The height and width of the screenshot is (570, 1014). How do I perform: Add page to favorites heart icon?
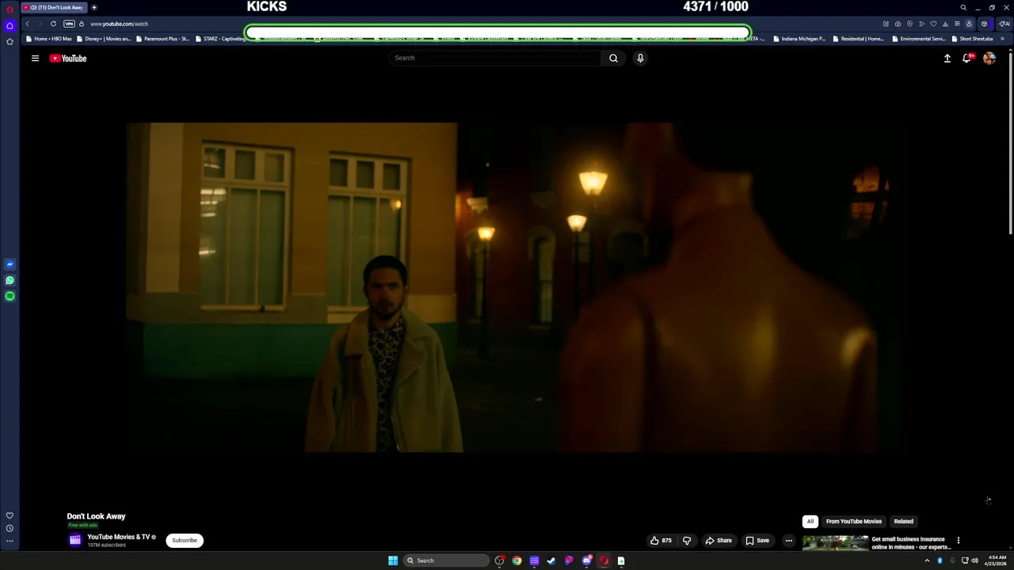click(933, 24)
